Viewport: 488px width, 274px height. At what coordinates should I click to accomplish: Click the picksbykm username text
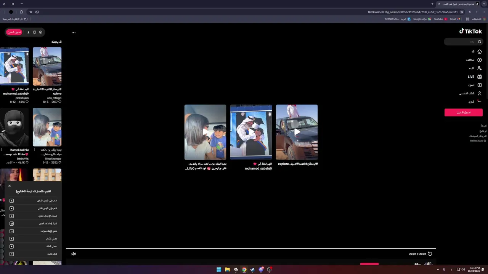(22, 98)
